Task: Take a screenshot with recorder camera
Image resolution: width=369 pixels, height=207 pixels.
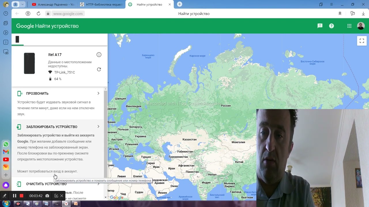Action: (x=47, y=196)
